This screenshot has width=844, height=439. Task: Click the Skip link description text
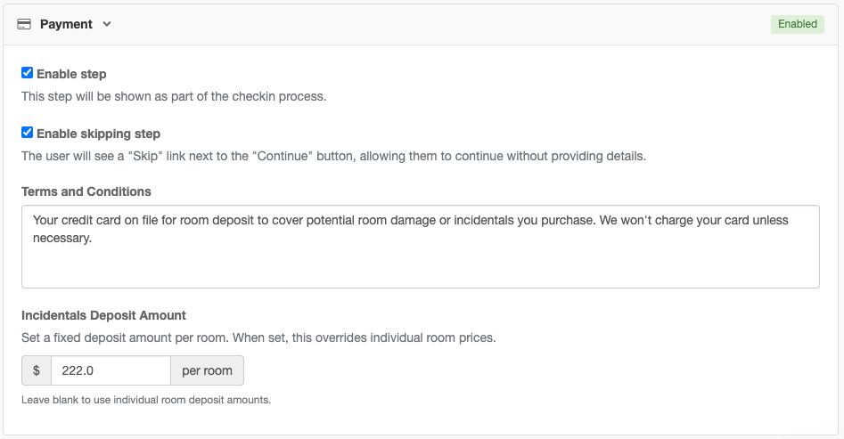333,156
